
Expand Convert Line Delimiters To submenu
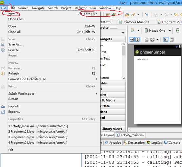54,79
